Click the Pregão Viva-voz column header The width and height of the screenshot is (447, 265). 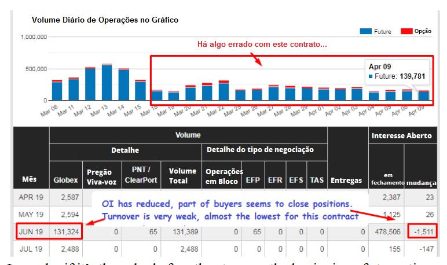coord(103,176)
